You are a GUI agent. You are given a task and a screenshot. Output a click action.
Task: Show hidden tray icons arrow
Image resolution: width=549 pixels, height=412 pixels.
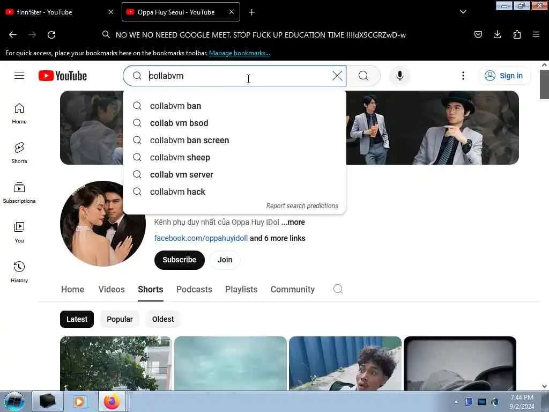tap(456, 402)
